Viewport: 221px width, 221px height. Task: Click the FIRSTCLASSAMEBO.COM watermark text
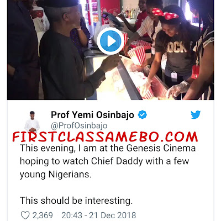tap(105, 137)
